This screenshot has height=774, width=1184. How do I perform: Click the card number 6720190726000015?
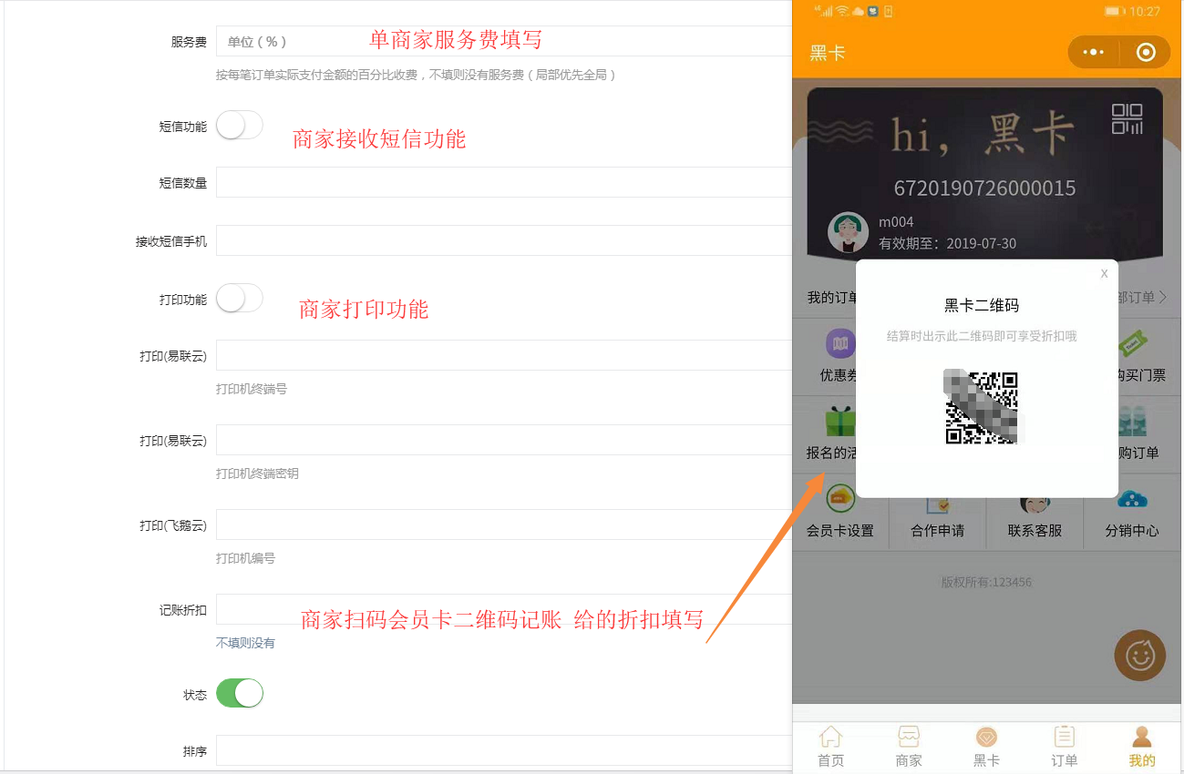tap(984, 188)
